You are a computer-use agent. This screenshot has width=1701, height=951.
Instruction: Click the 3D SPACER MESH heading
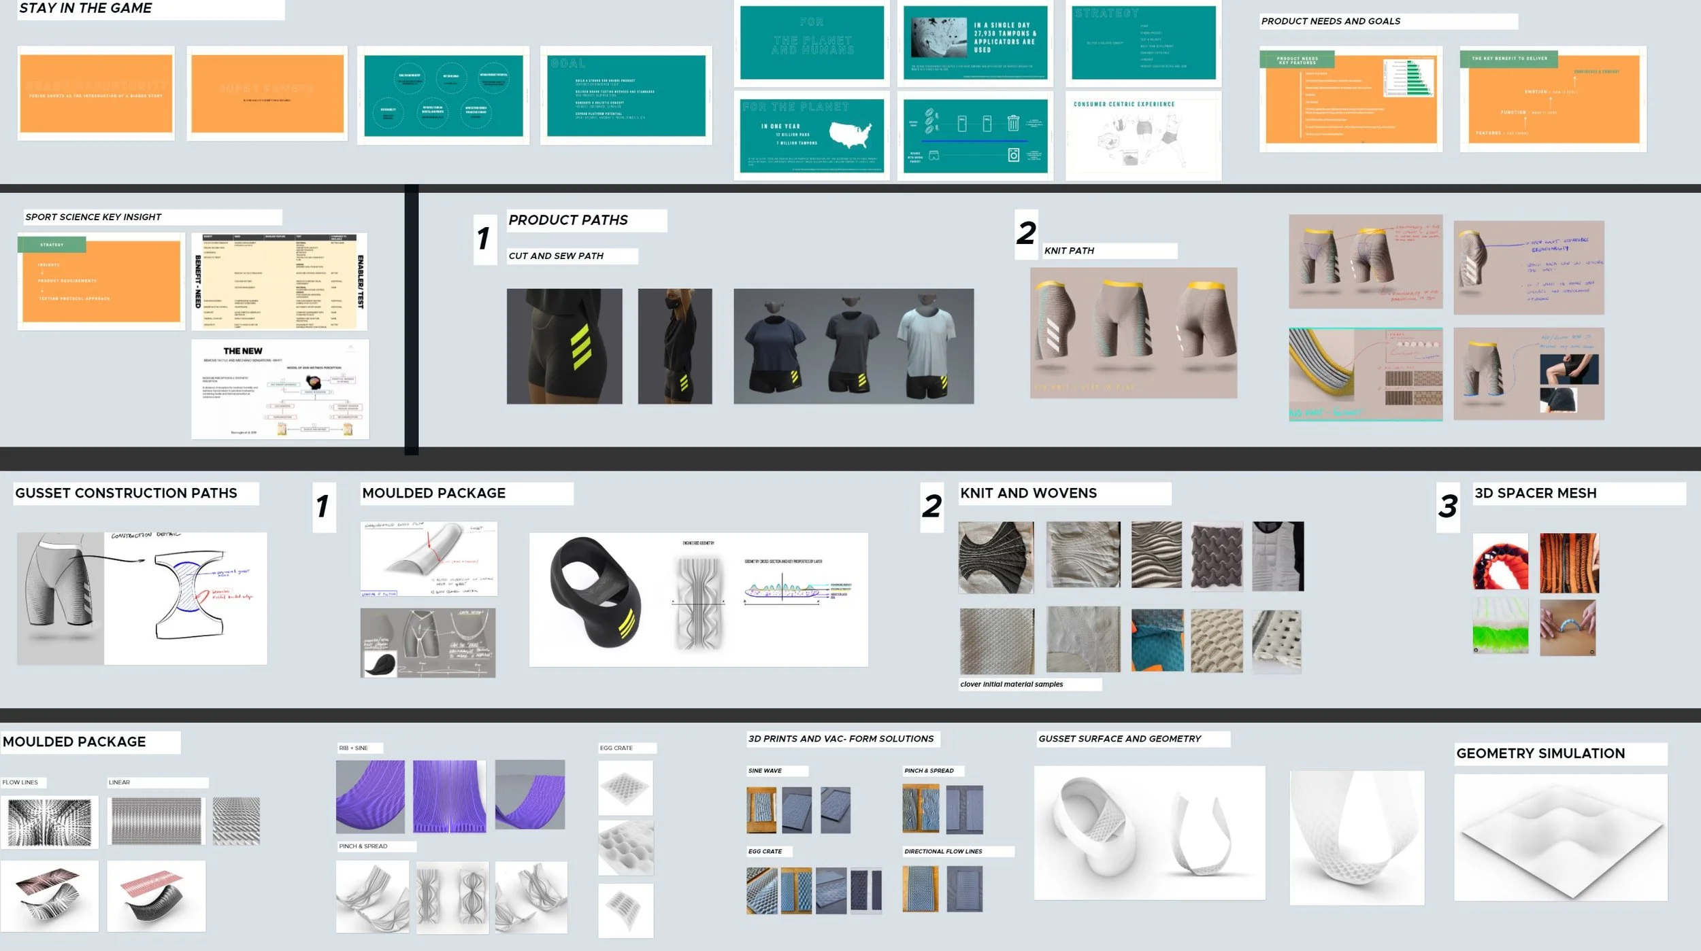1535,494
